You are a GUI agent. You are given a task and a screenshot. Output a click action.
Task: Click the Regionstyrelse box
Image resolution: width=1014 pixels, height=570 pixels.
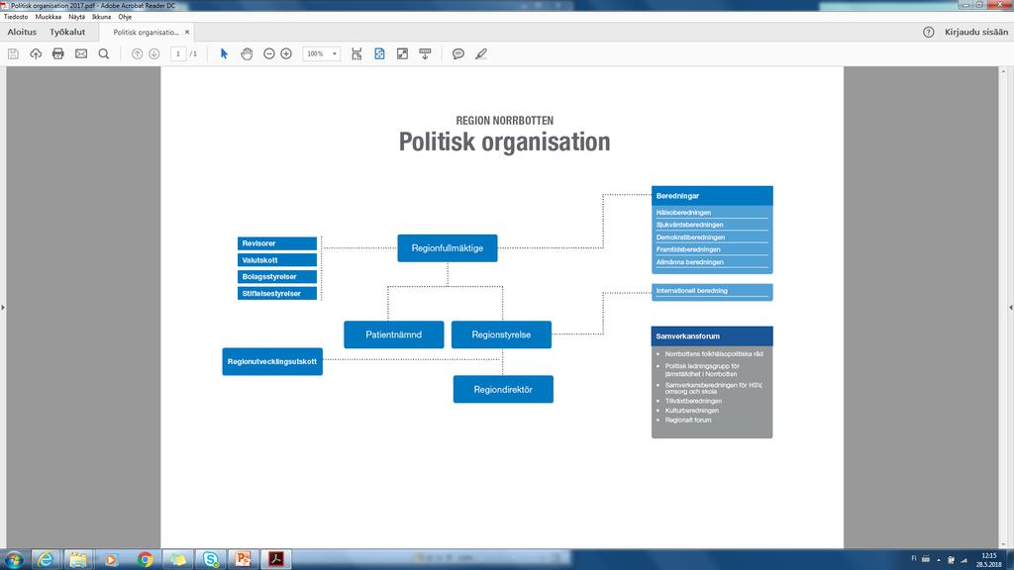click(501, 334)
